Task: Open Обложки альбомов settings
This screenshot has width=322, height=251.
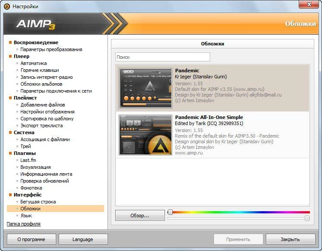Action: (x=41, y=84)
